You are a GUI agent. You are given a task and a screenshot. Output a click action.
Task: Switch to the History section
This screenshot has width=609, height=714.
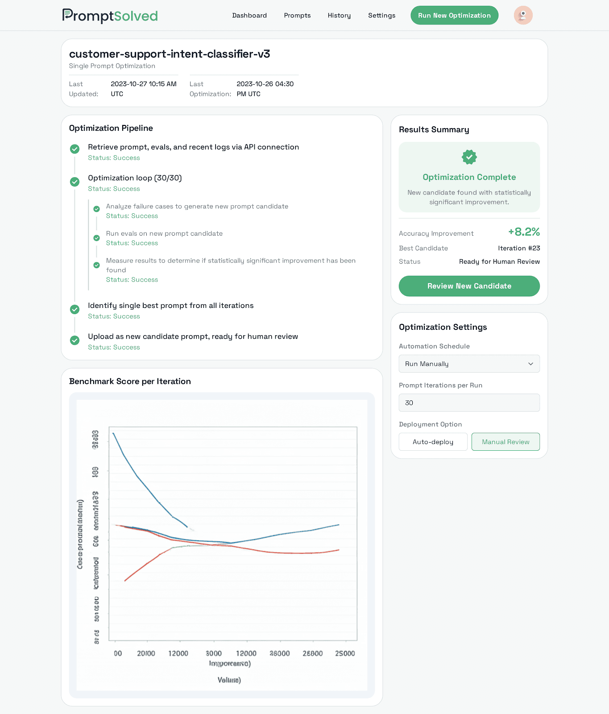(x=339, y=15)
